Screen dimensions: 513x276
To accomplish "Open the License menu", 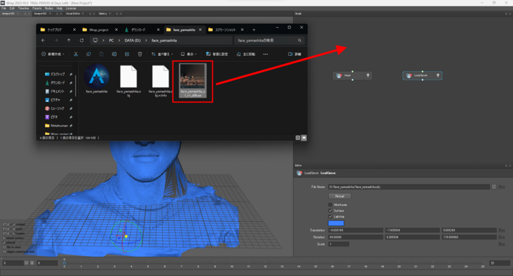I will click(71, 8).
